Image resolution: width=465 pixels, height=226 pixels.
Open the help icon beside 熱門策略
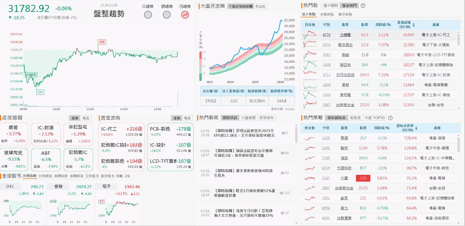point(390,118)
